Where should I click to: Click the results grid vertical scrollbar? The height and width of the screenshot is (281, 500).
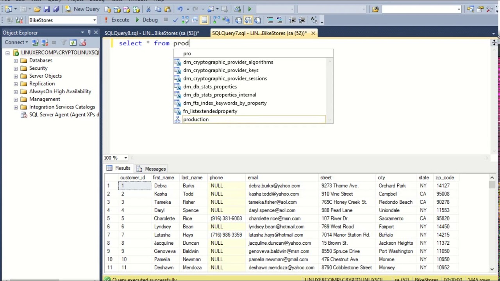coord(492,222)
